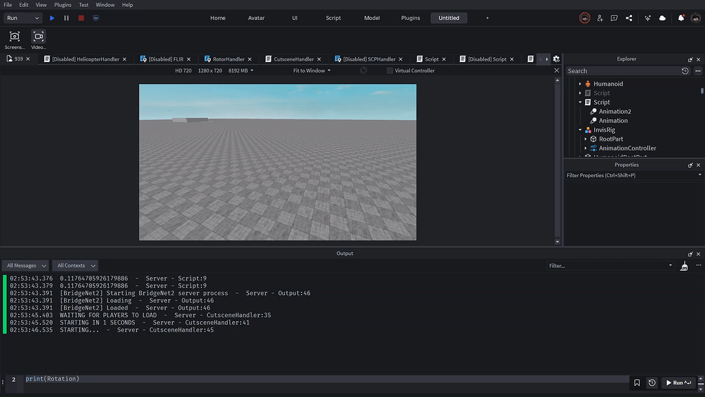
Task: Start recording with the Video tool
Action: tap(39, 39)
